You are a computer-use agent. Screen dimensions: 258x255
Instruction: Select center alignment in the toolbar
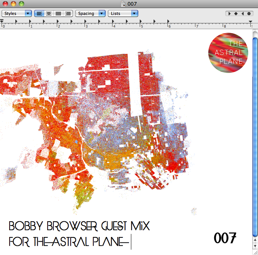coord(49,13)
